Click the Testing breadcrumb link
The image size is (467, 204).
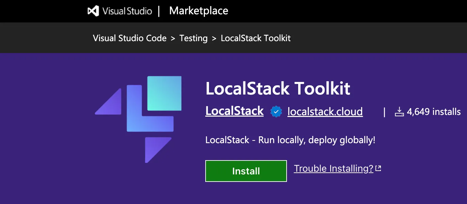pos(193,38)
